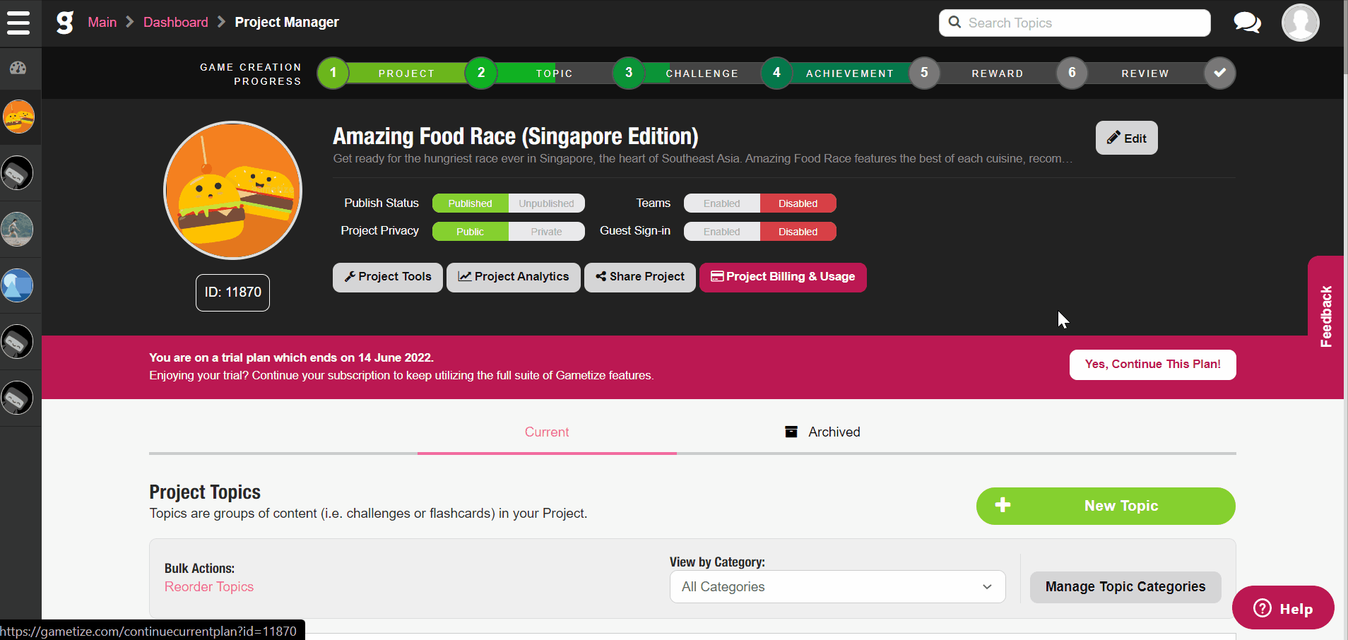Go to Dashboard breadcrumb

(176, 22)
